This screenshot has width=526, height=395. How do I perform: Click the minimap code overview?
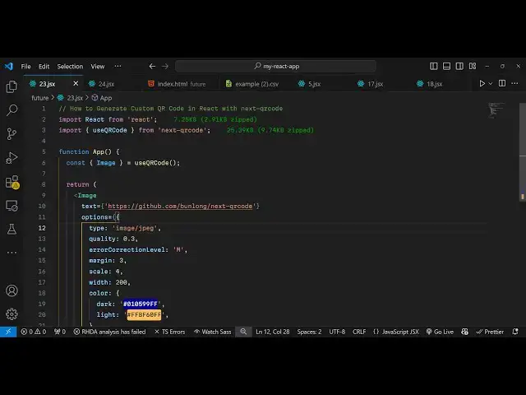click(x=496, y=110)
